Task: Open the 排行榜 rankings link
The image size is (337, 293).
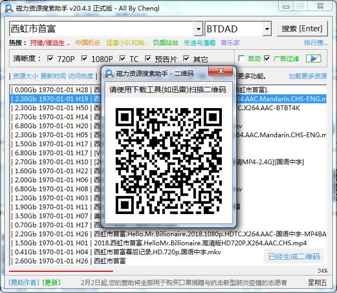Action: click(315, 43)
